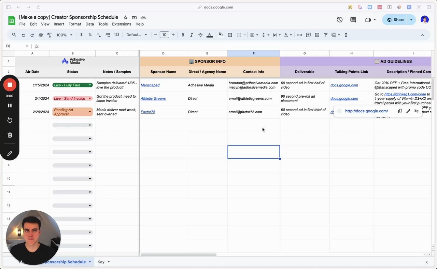The height and width of the screenshot is (269, 437).
Task: Open the comment history panel
Action: coord(353,20)
